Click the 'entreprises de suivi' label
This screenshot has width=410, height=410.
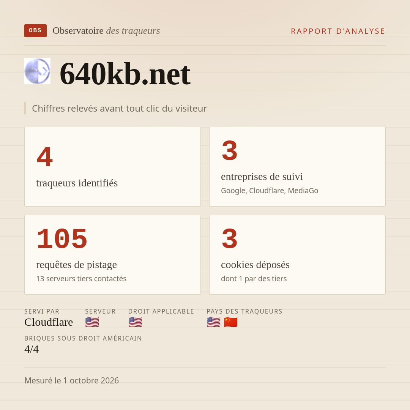point(262,177)
